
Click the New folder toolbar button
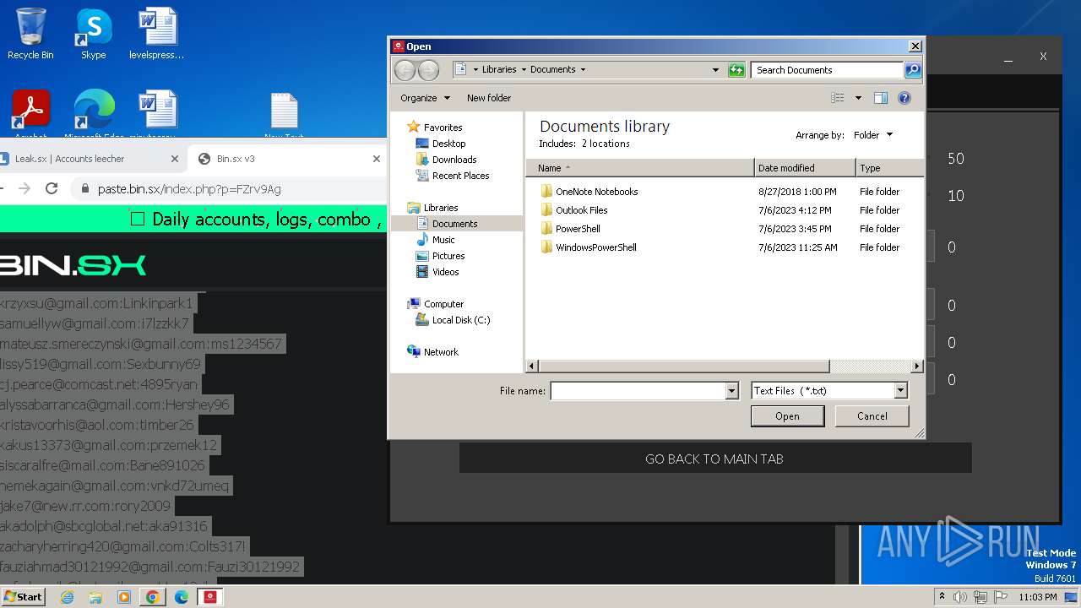click(x=489, y=98)
